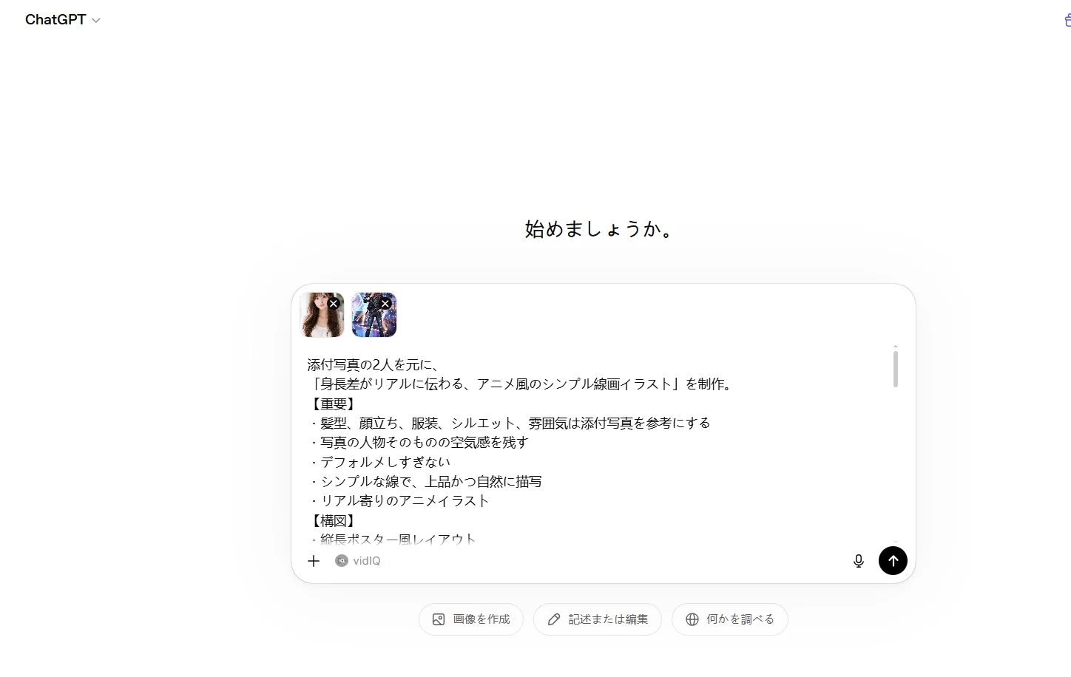Image resolution: width=1071 pixels, height=677 pixels.
Task: Click the line シンプルな線で、上品かつ自然に描写
Action: (x=425, y=482)
